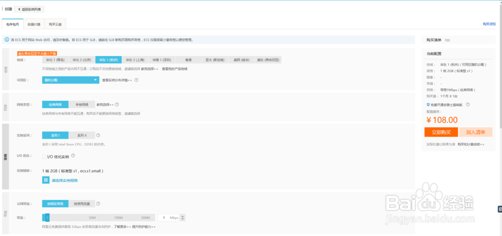Open 了解更多 link about attack protection

(x=122, y=227)
